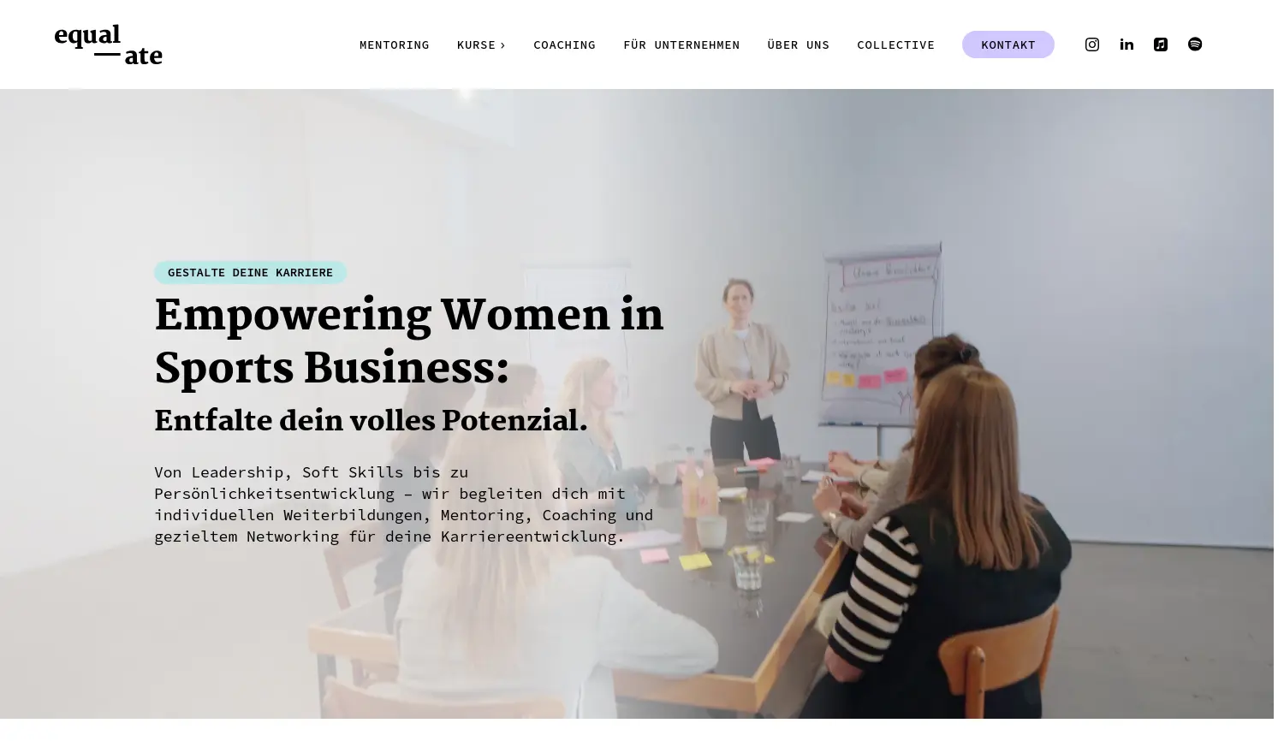
Task: Open the Spotify icon link
Action: click(1194, 44)
